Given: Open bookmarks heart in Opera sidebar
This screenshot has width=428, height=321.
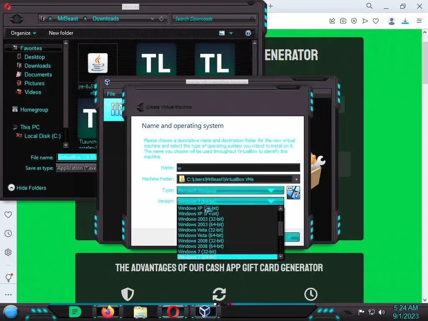Looking at the screenshot, I should (x=8, y=214).
